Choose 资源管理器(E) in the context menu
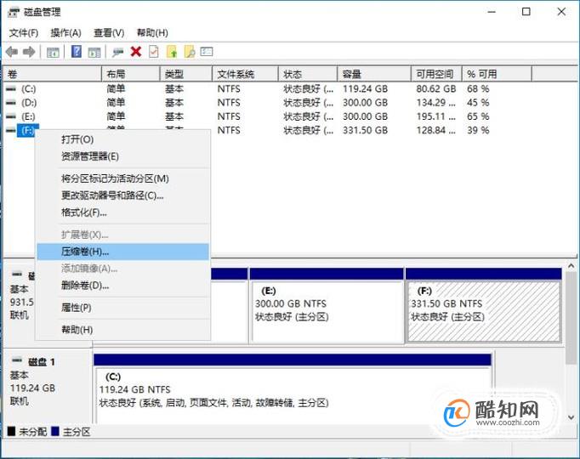580x459 pixels. 122,156
